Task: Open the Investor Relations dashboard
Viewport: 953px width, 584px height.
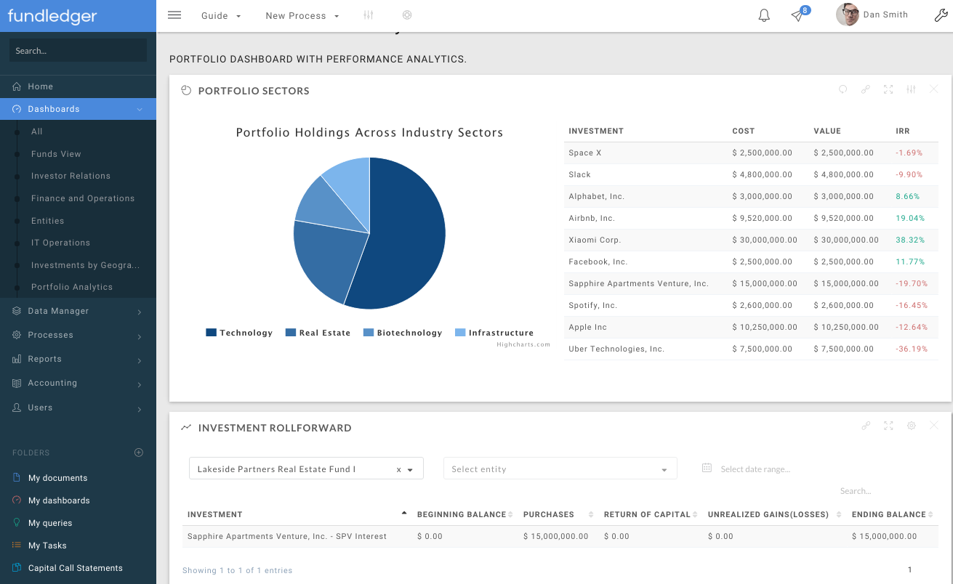Action: 71,176
